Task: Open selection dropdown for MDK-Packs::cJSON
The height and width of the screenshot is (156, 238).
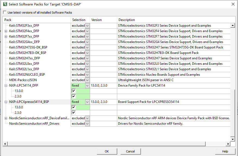Action: [87, 80]
